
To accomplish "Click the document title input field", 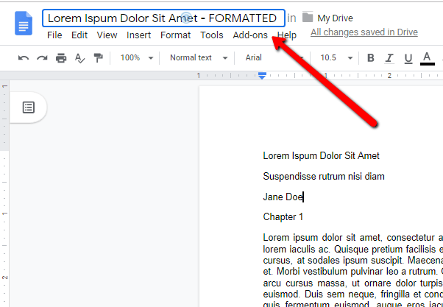I will point(163,18).
